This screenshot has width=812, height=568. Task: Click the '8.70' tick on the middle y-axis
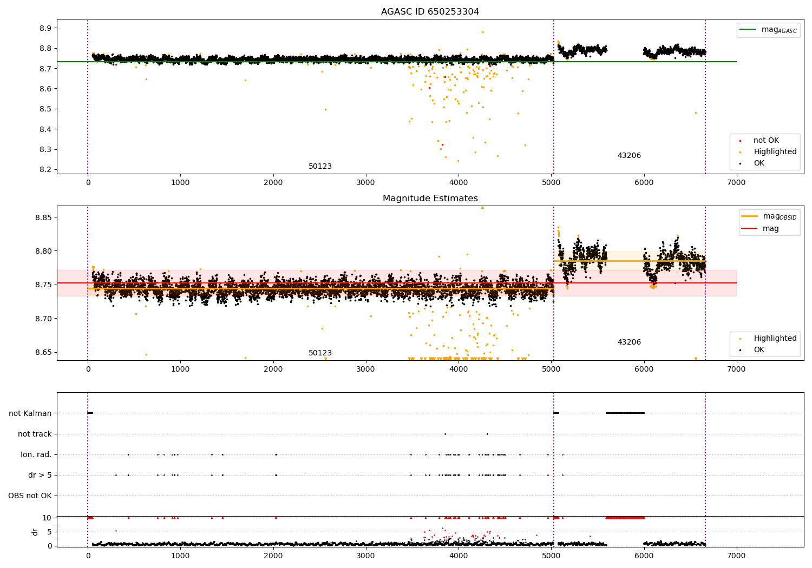click(43, 319)
